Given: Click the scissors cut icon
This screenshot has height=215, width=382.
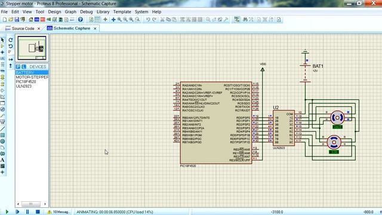Looking at the screenshot, I should point(162,20).
